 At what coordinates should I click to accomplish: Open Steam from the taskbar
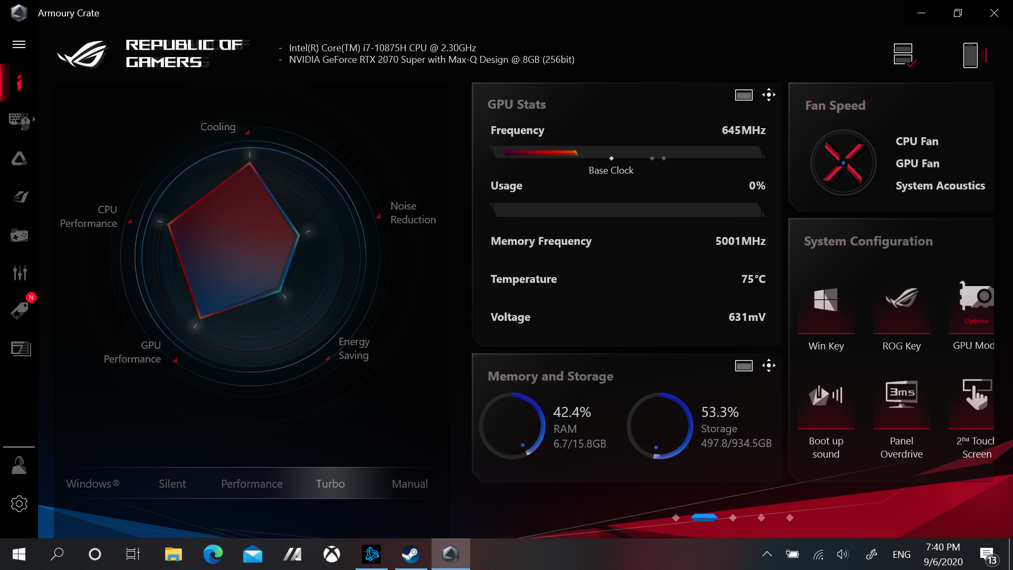[411, 554]
